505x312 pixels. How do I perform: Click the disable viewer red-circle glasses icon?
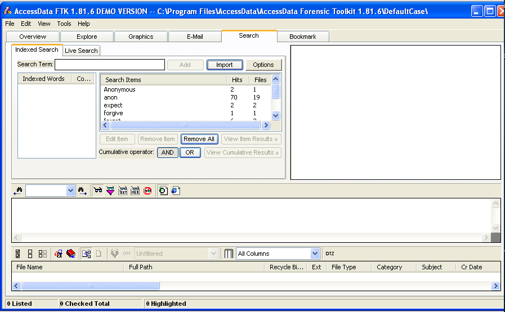click(x=148, y=191)
